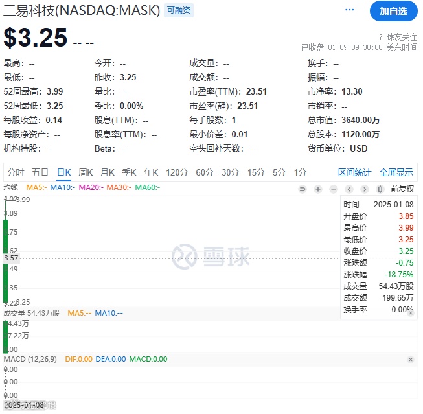Screen dimensions: 423x414
Task: Select the 月K chart tab
Action: (x=108, y=172)
